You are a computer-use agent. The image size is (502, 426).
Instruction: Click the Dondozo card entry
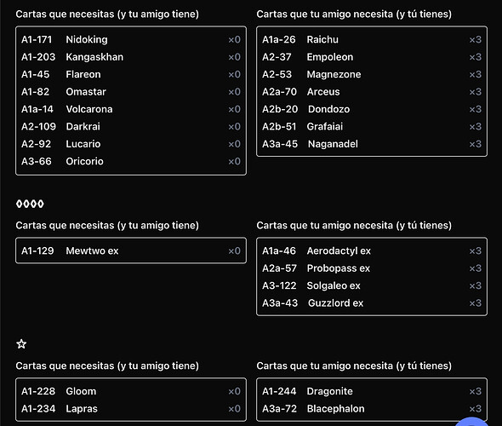pyautogui.click(x=372, y=109)
